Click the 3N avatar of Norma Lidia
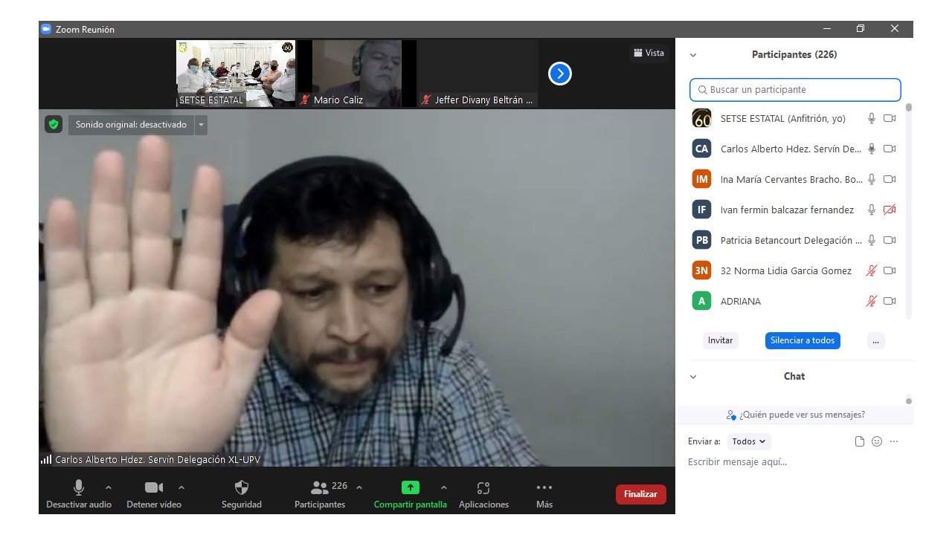 701,270
